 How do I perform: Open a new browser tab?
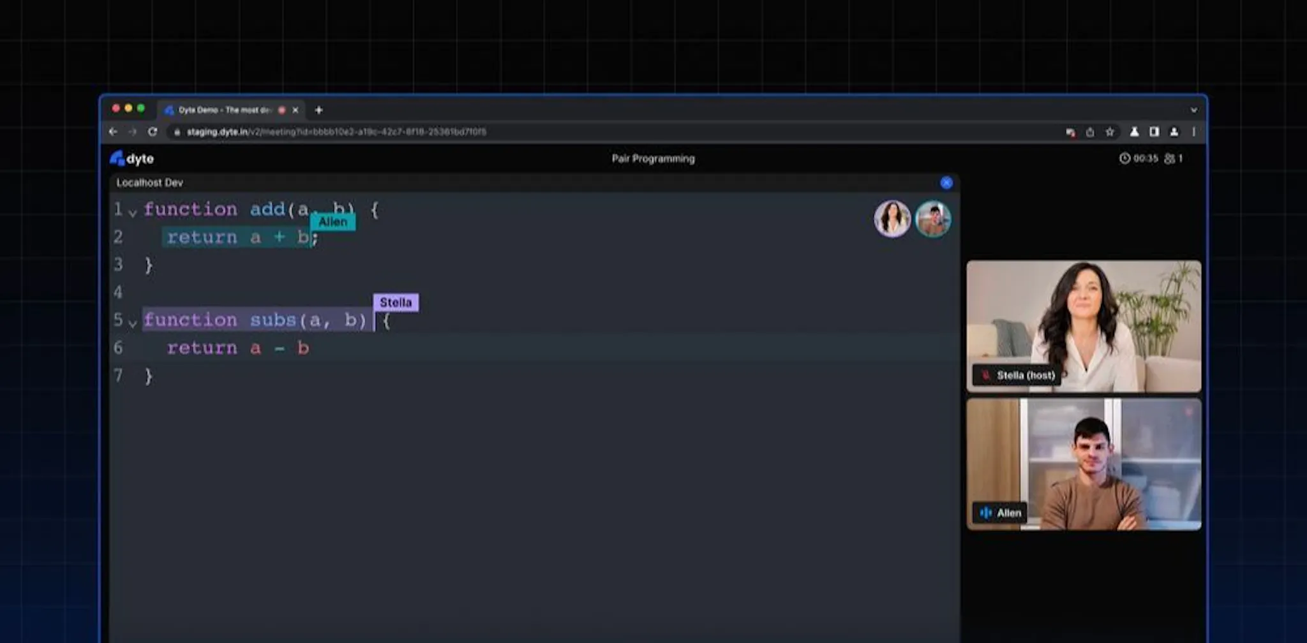(x=318, y=110)
